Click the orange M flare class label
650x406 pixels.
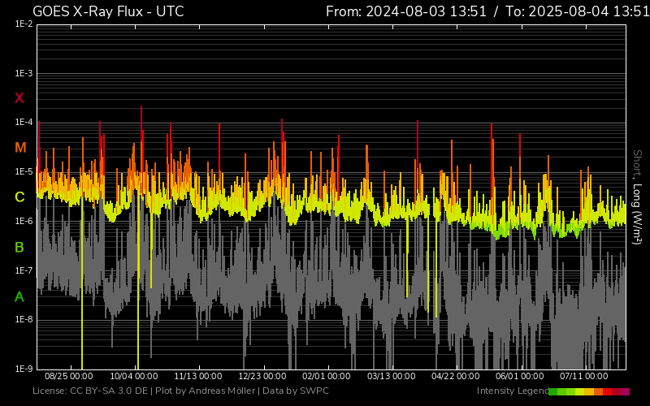(x=19, y=148)
